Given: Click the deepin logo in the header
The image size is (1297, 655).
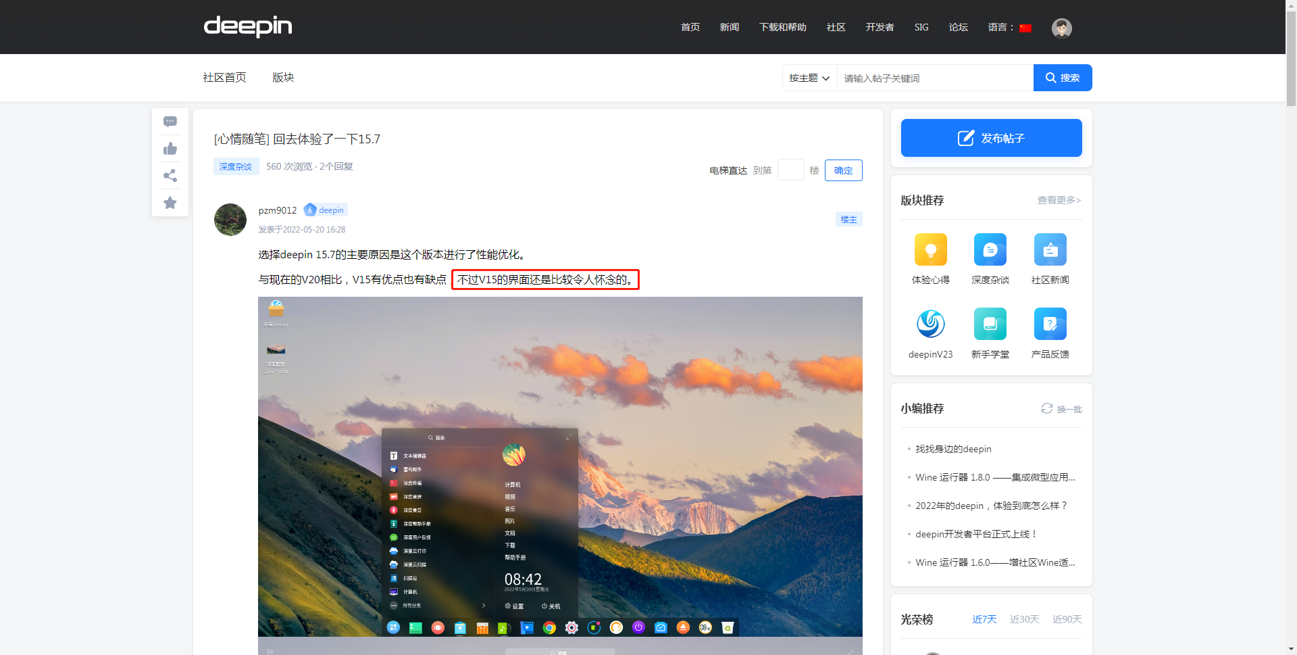Looking at the screenshot, I should pos(248,26).
